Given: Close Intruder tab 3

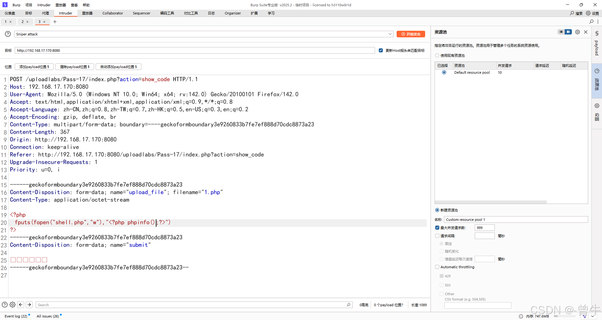Looking at the screenshot, I should coord(45,22).
